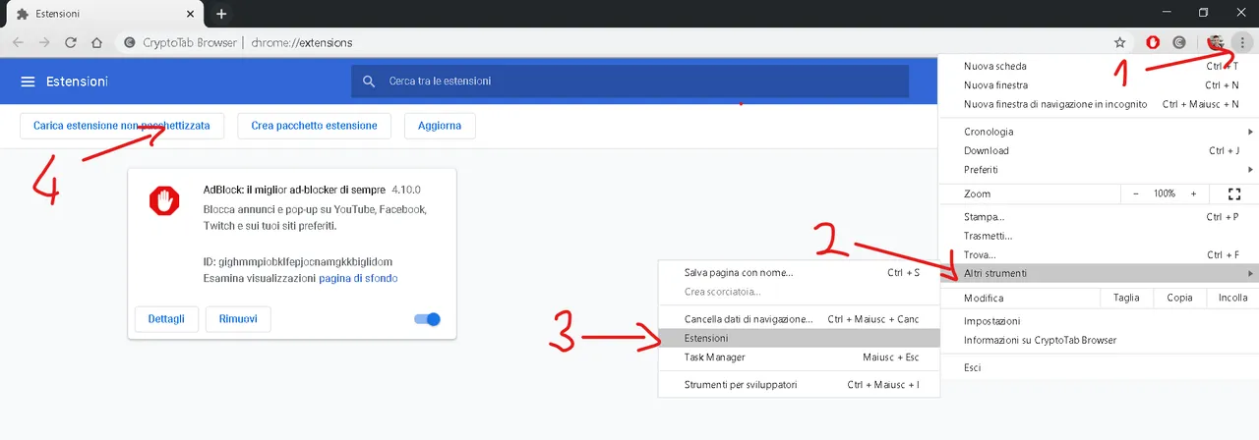
Task: Go forward with the forward arrow
Action: pos(44,42)
